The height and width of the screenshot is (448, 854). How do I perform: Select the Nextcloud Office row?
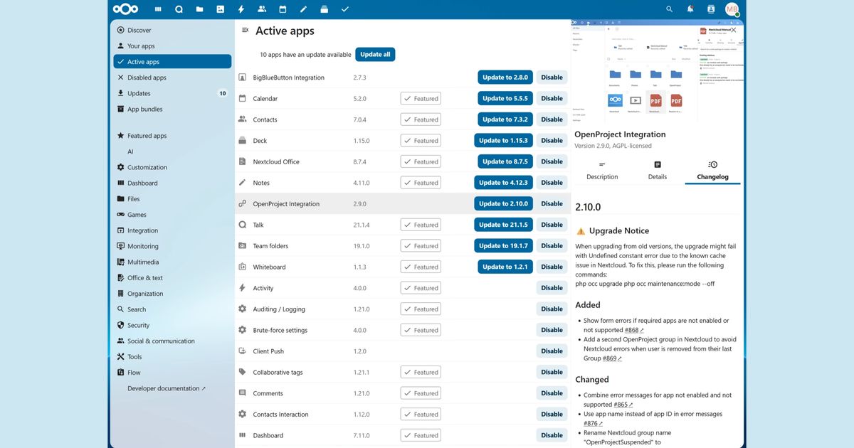[x=402, y=161]
